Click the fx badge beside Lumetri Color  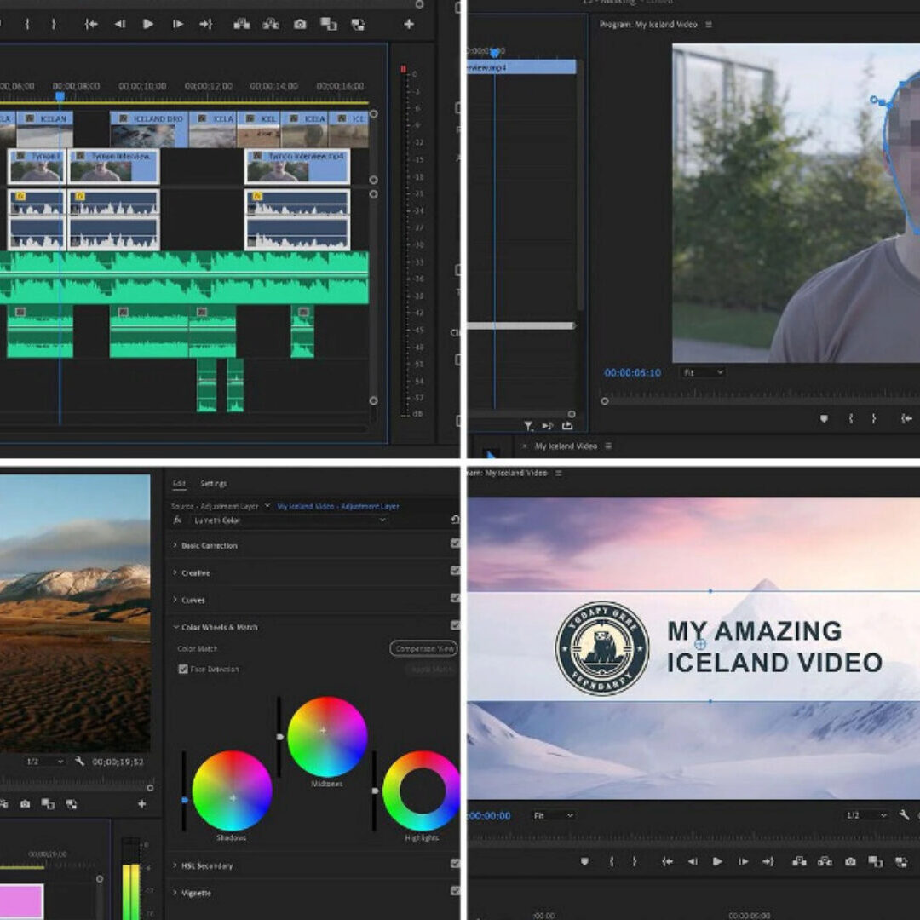pyautogui.click(x=177, y=520)
